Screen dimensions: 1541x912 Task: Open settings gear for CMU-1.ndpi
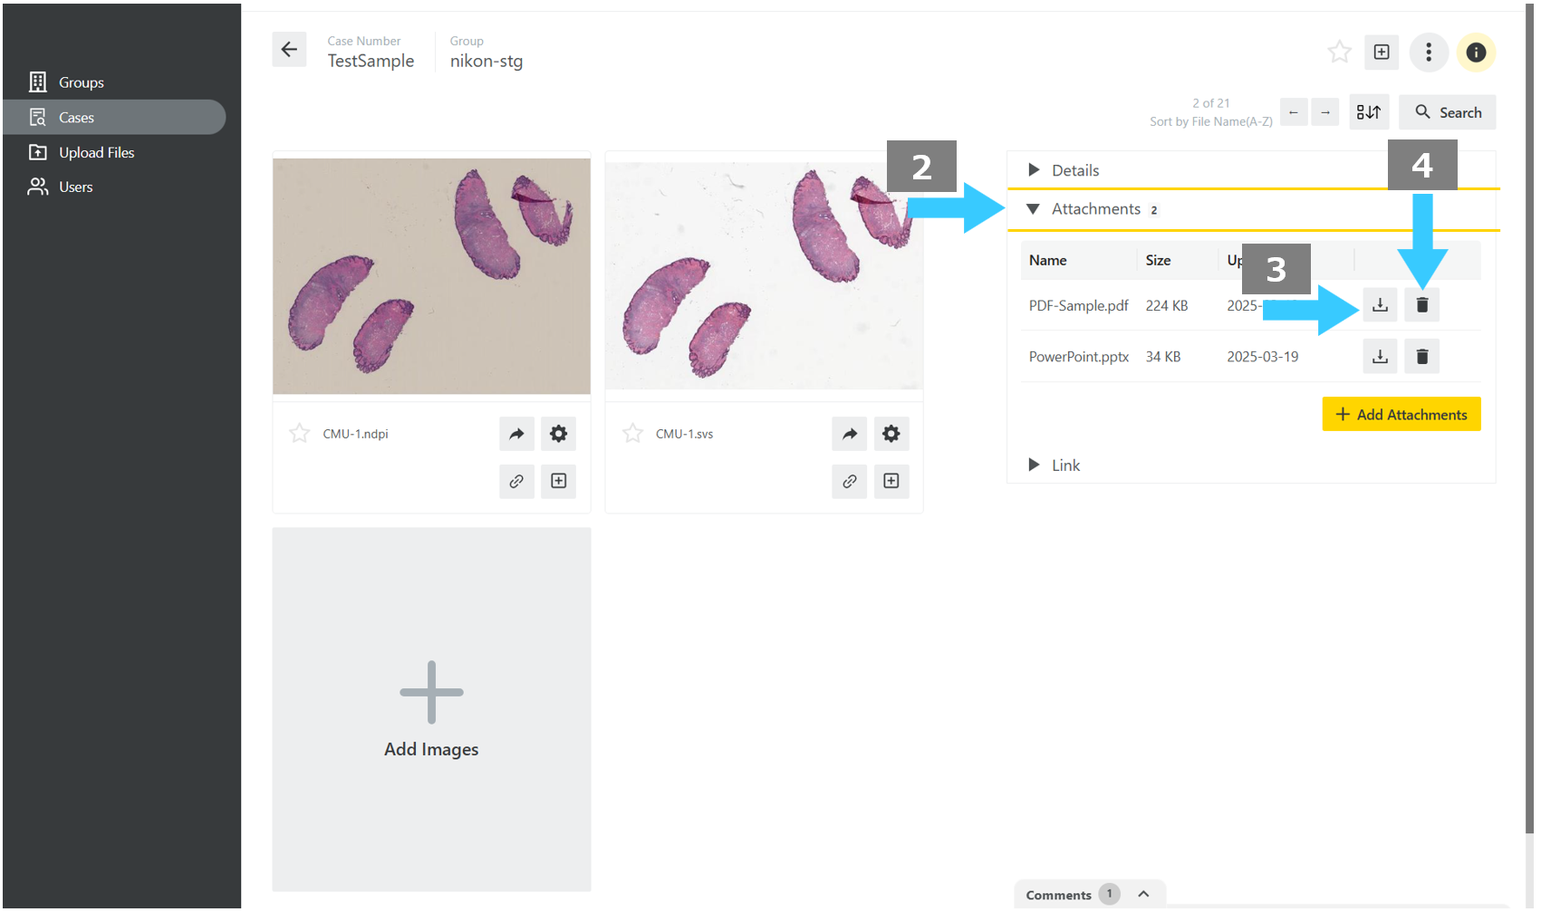coord(559,434)
